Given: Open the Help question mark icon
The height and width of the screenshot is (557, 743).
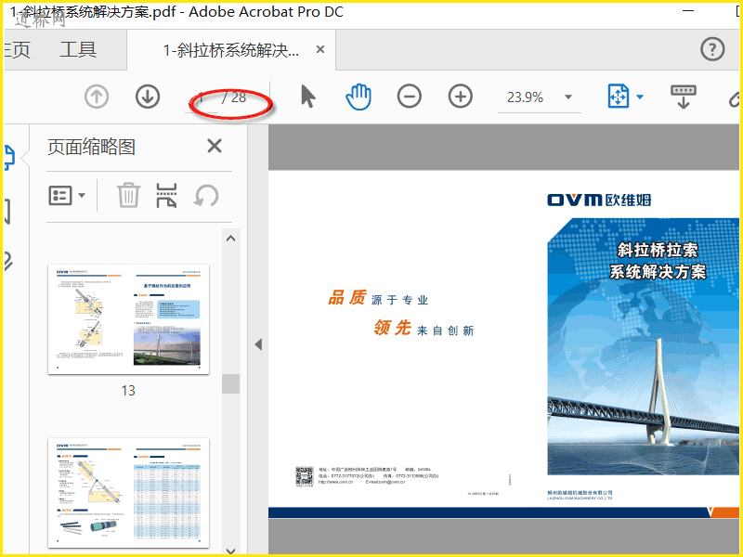Looking at the screenshot, I should 712,49.
